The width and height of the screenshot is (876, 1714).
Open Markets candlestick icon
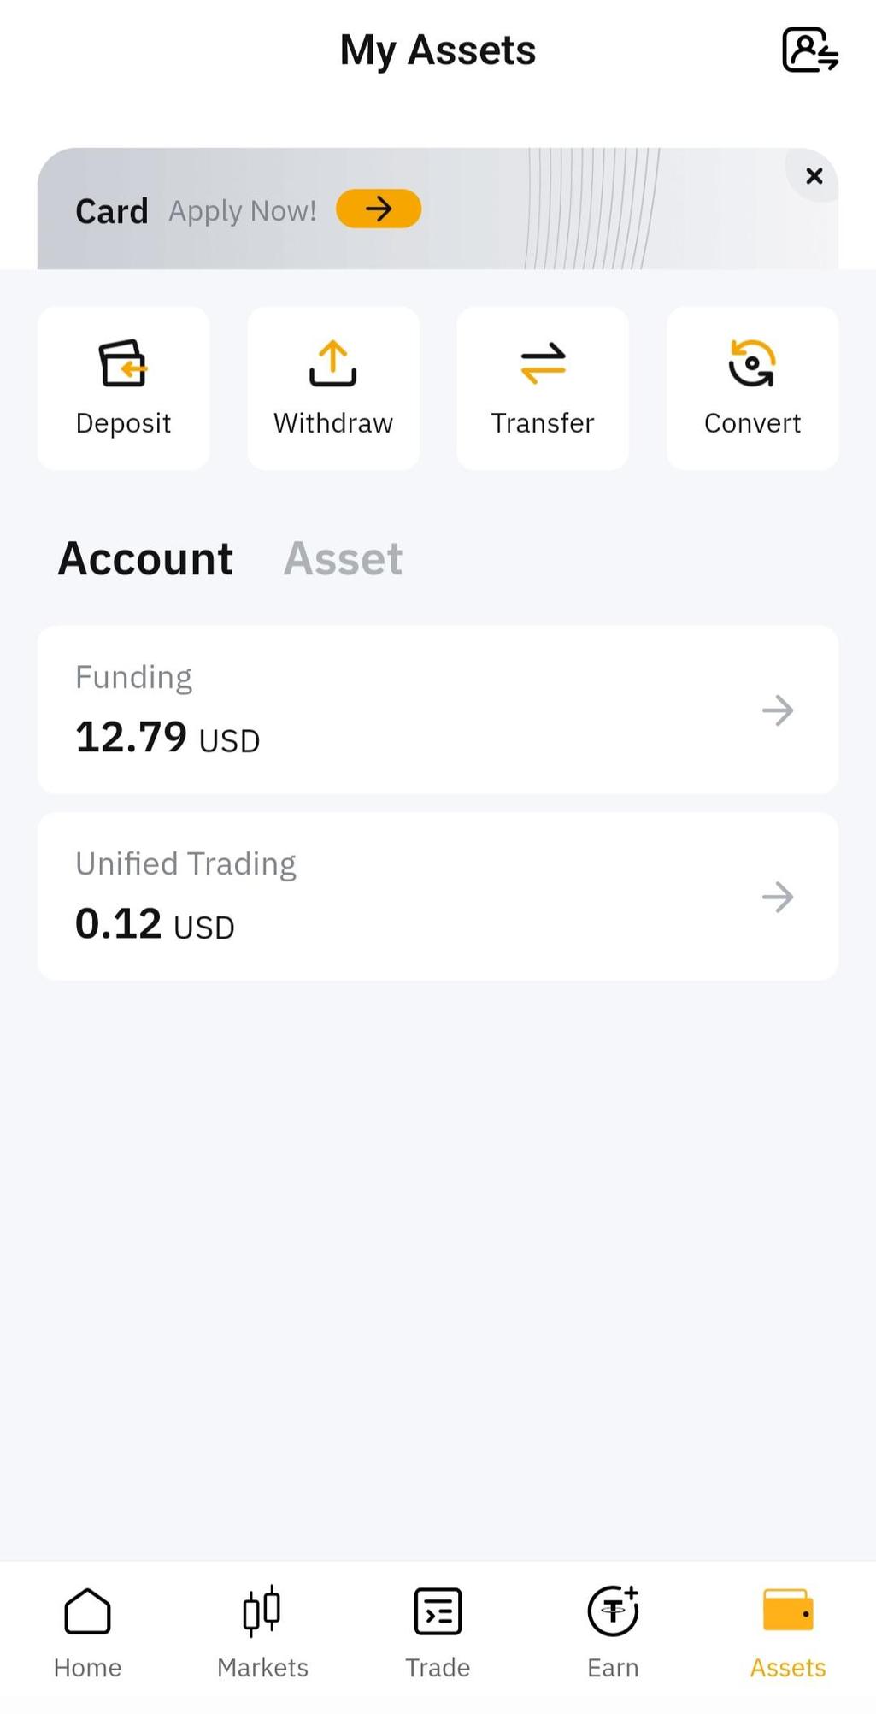click(x=262, y=1611)
